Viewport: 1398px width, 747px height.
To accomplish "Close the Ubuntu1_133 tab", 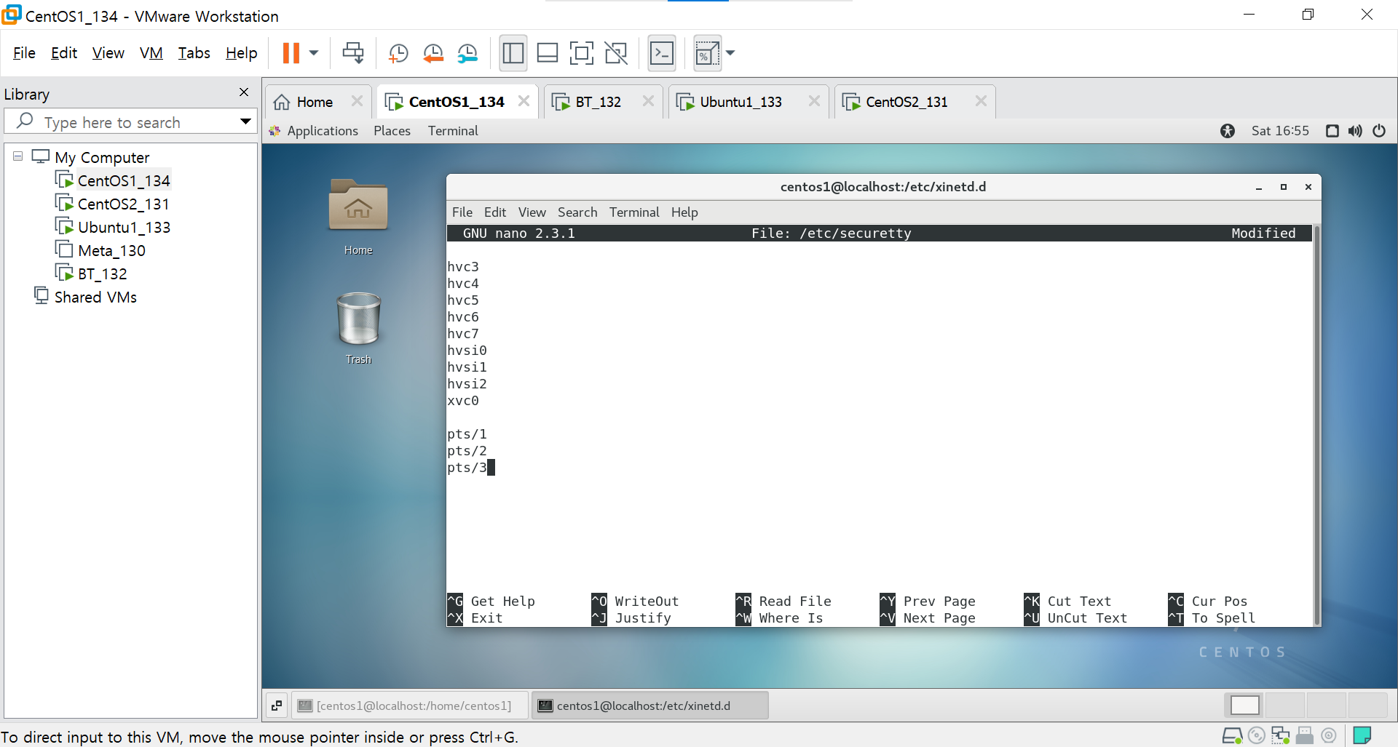I will tap(814, 101).
